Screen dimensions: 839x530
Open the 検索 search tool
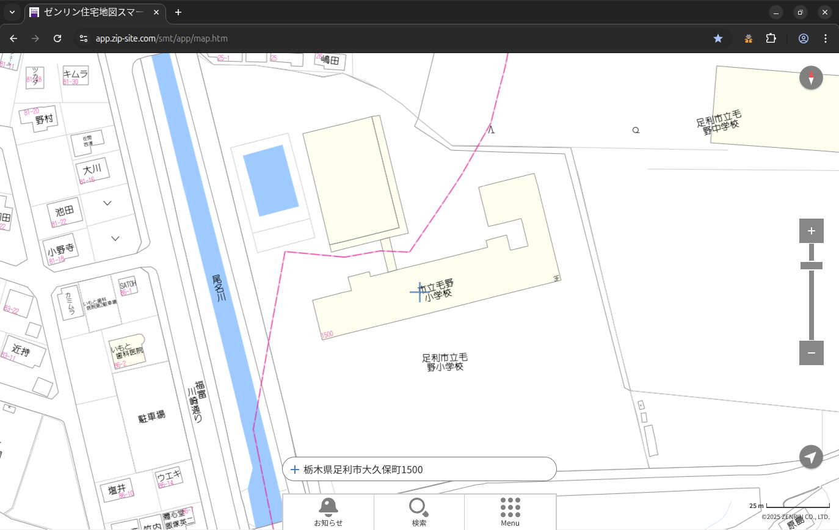pyautogui.click(x=419, y=512)
